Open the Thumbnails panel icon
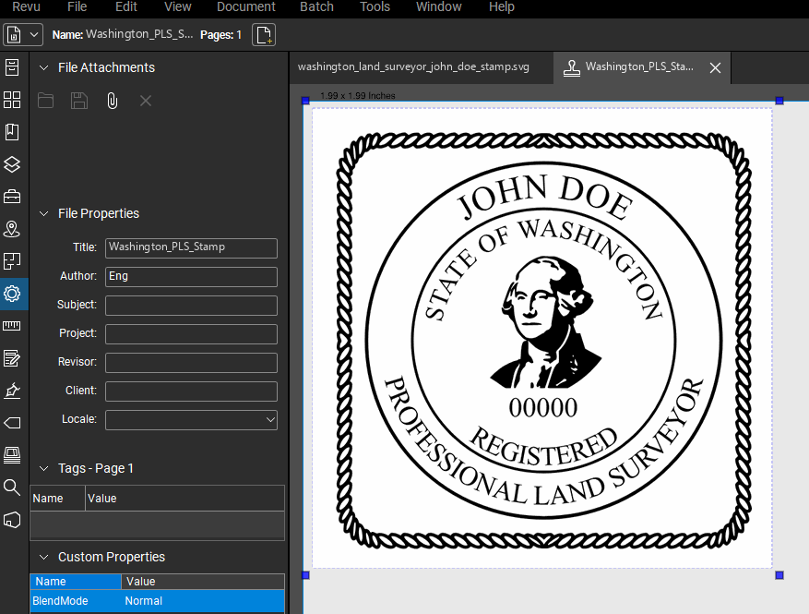The width and height of the screenshot is (809, 614). coord(12,100)
